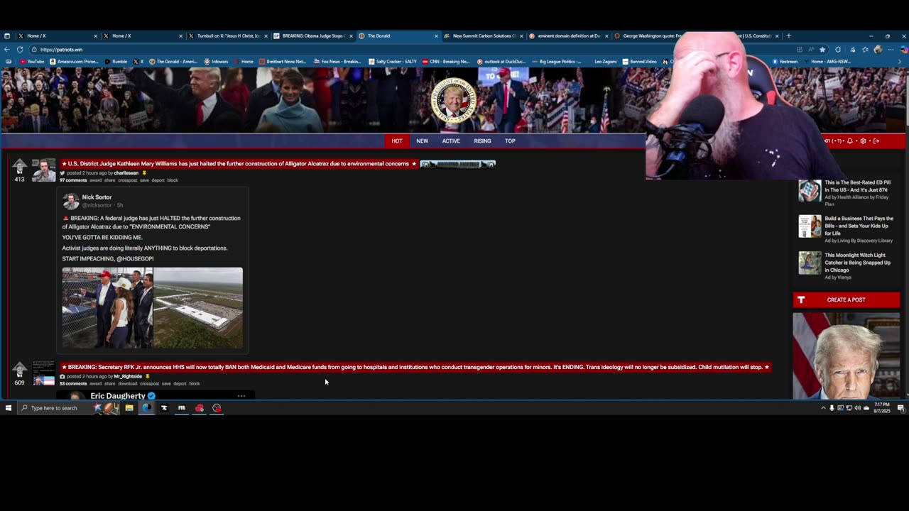Upvote the RFK Jr. HHS ban post
Image resolution: width=909 pixels, height=511 pixels.
click(x=19, y=369)
